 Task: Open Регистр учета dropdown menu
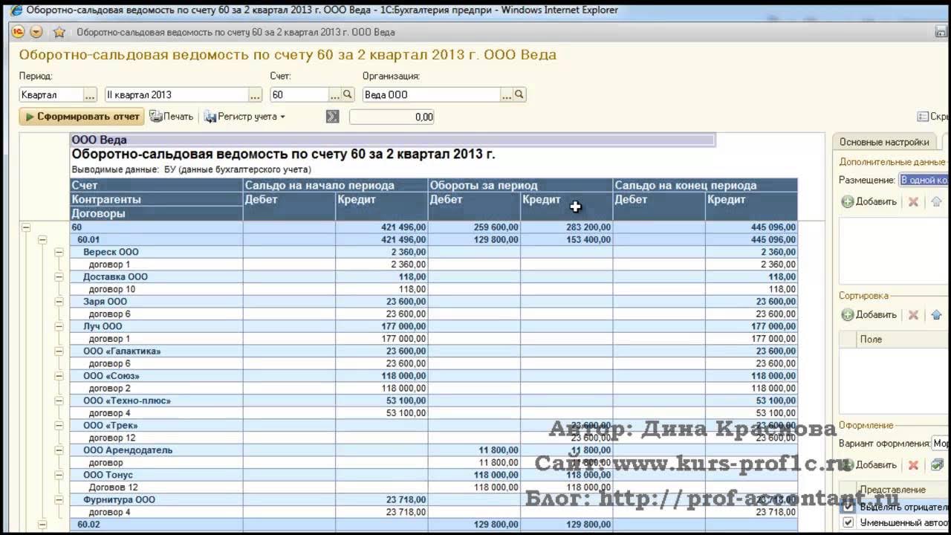(244, 117)
